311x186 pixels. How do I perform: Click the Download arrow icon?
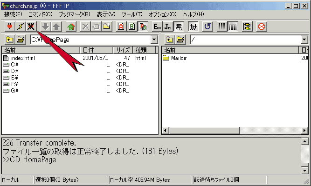[45, 27]
